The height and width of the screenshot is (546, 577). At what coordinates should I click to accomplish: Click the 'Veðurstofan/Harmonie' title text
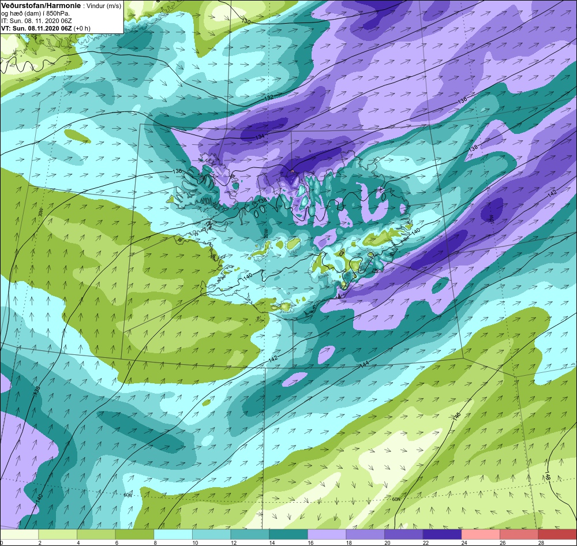[40, 6]
